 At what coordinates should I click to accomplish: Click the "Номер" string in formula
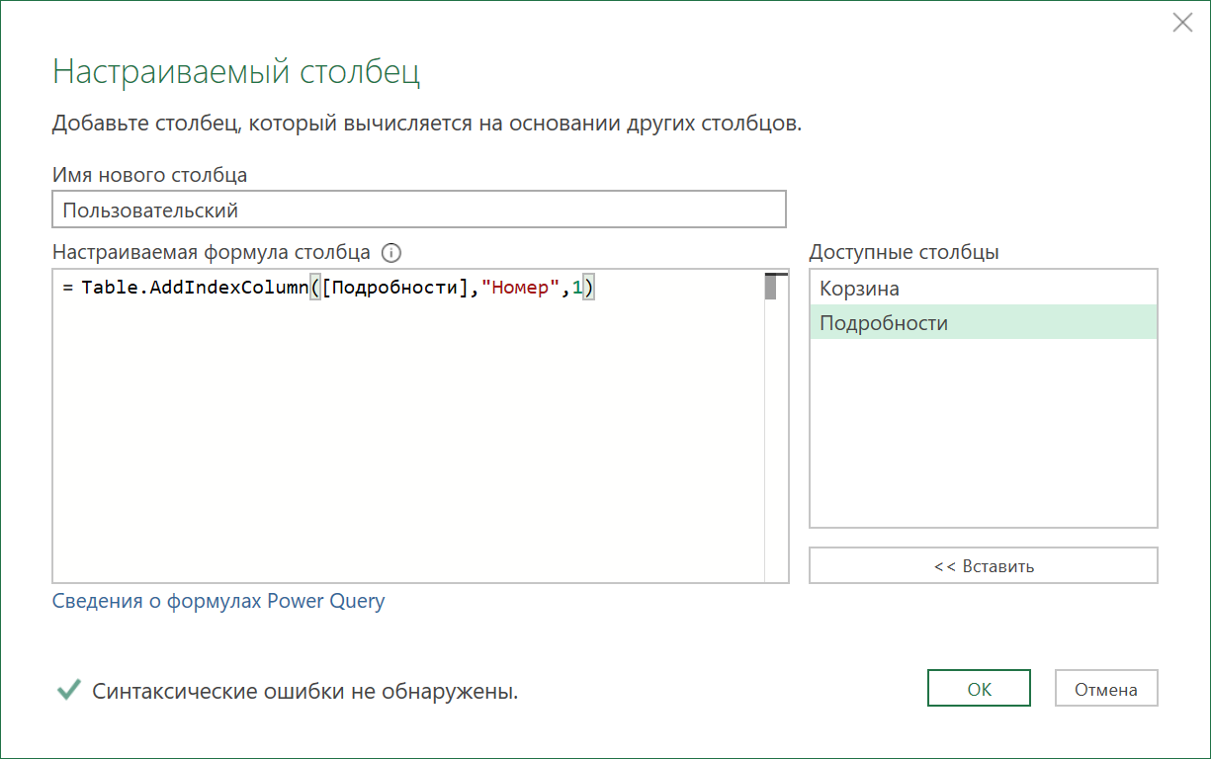point(521,289)
